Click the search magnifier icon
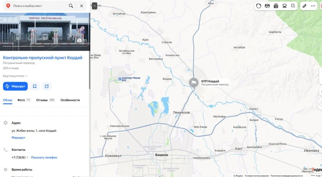This screenshot has width=322, height=177. coord(71,6)
